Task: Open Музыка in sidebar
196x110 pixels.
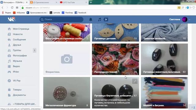Action: [17, 61]
